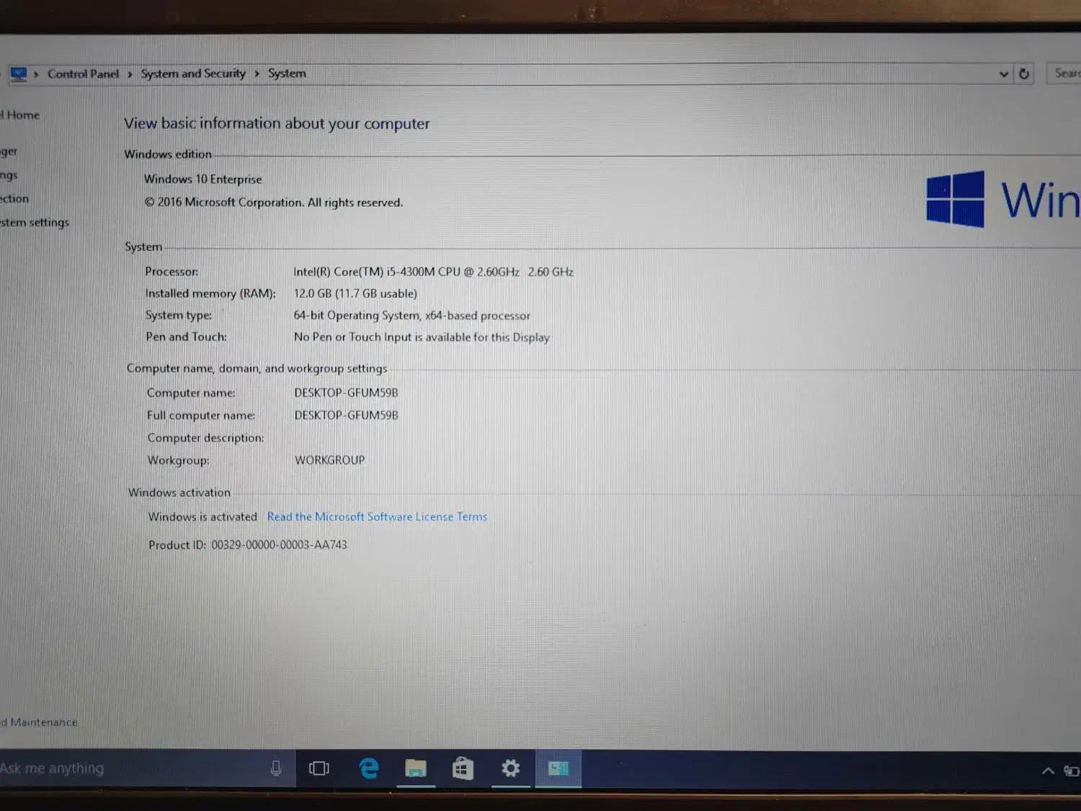Viewport: 1081px width, 811px height.
Task: Click the Windows logo graphic on the right
Action: click(956, 199)
